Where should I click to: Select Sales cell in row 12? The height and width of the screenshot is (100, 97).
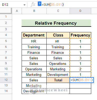click(x=34, y=80)
